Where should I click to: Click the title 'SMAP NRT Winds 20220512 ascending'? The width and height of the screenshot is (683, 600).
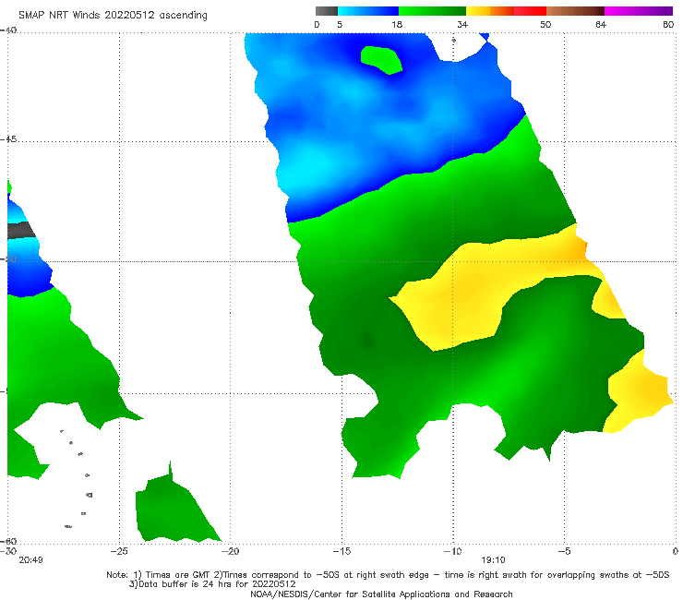coord(113,15)
